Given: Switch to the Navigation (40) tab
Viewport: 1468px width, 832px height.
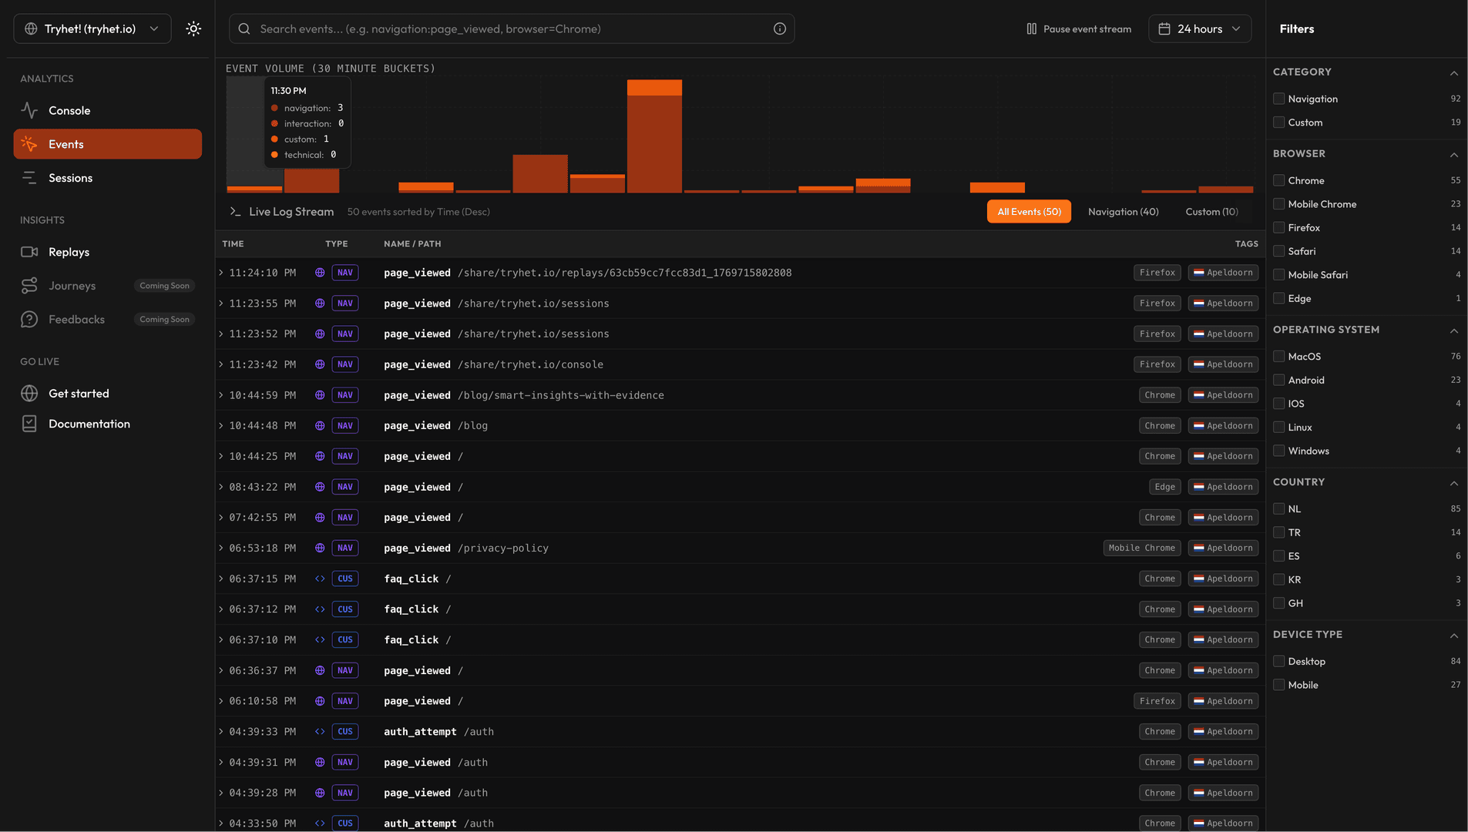Looking at the screenshot, I should 1123,212.
